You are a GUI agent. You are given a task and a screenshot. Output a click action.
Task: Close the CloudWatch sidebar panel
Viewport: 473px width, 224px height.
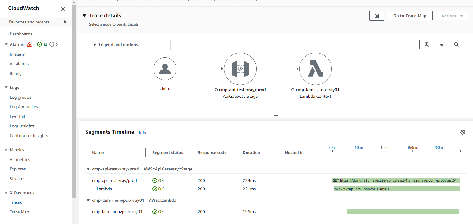click(63, 9)
